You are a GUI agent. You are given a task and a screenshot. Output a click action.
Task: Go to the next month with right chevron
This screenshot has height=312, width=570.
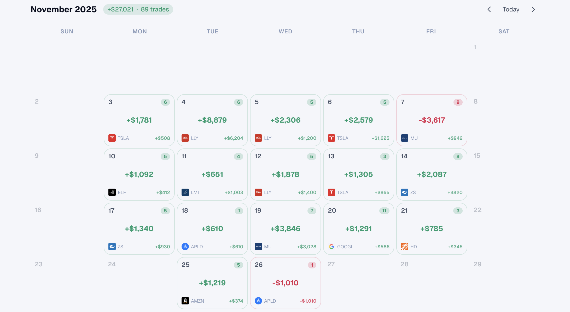coord(533,9)
